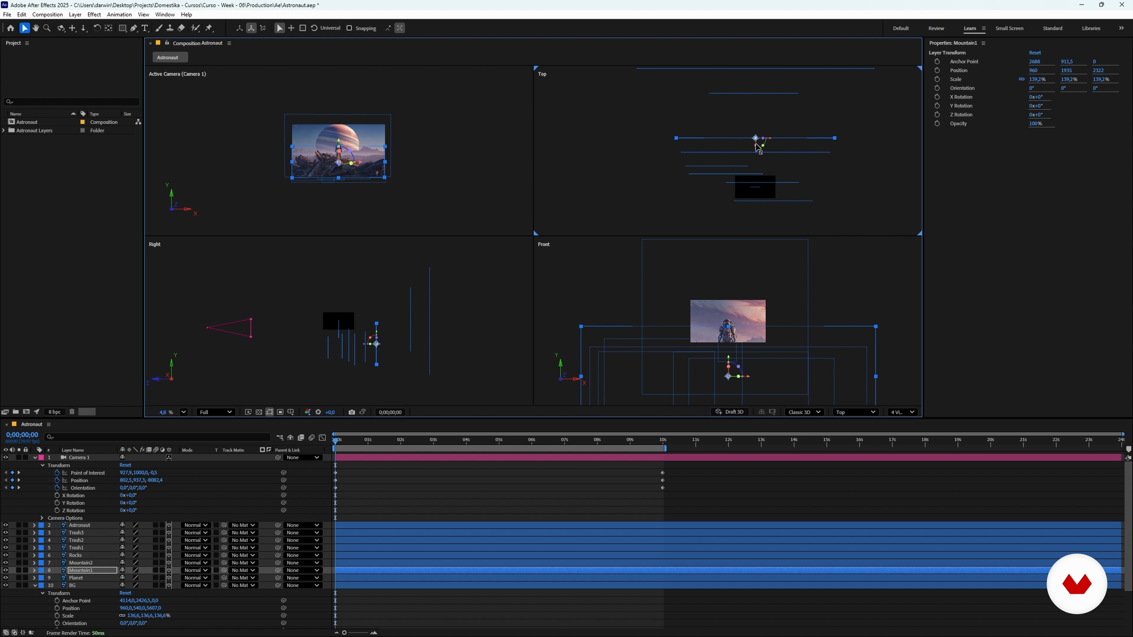The image size is (1133, 637).
Task: Select the Clone Stamp tool
Action: click(x=170, y=28)
